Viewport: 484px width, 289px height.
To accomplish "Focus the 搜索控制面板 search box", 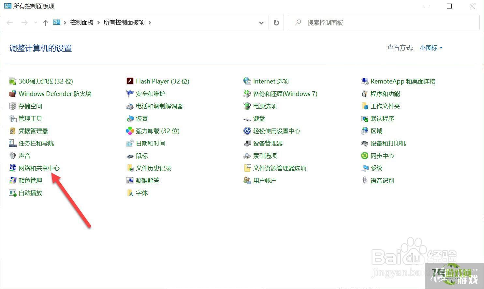I will click(384, 23).
